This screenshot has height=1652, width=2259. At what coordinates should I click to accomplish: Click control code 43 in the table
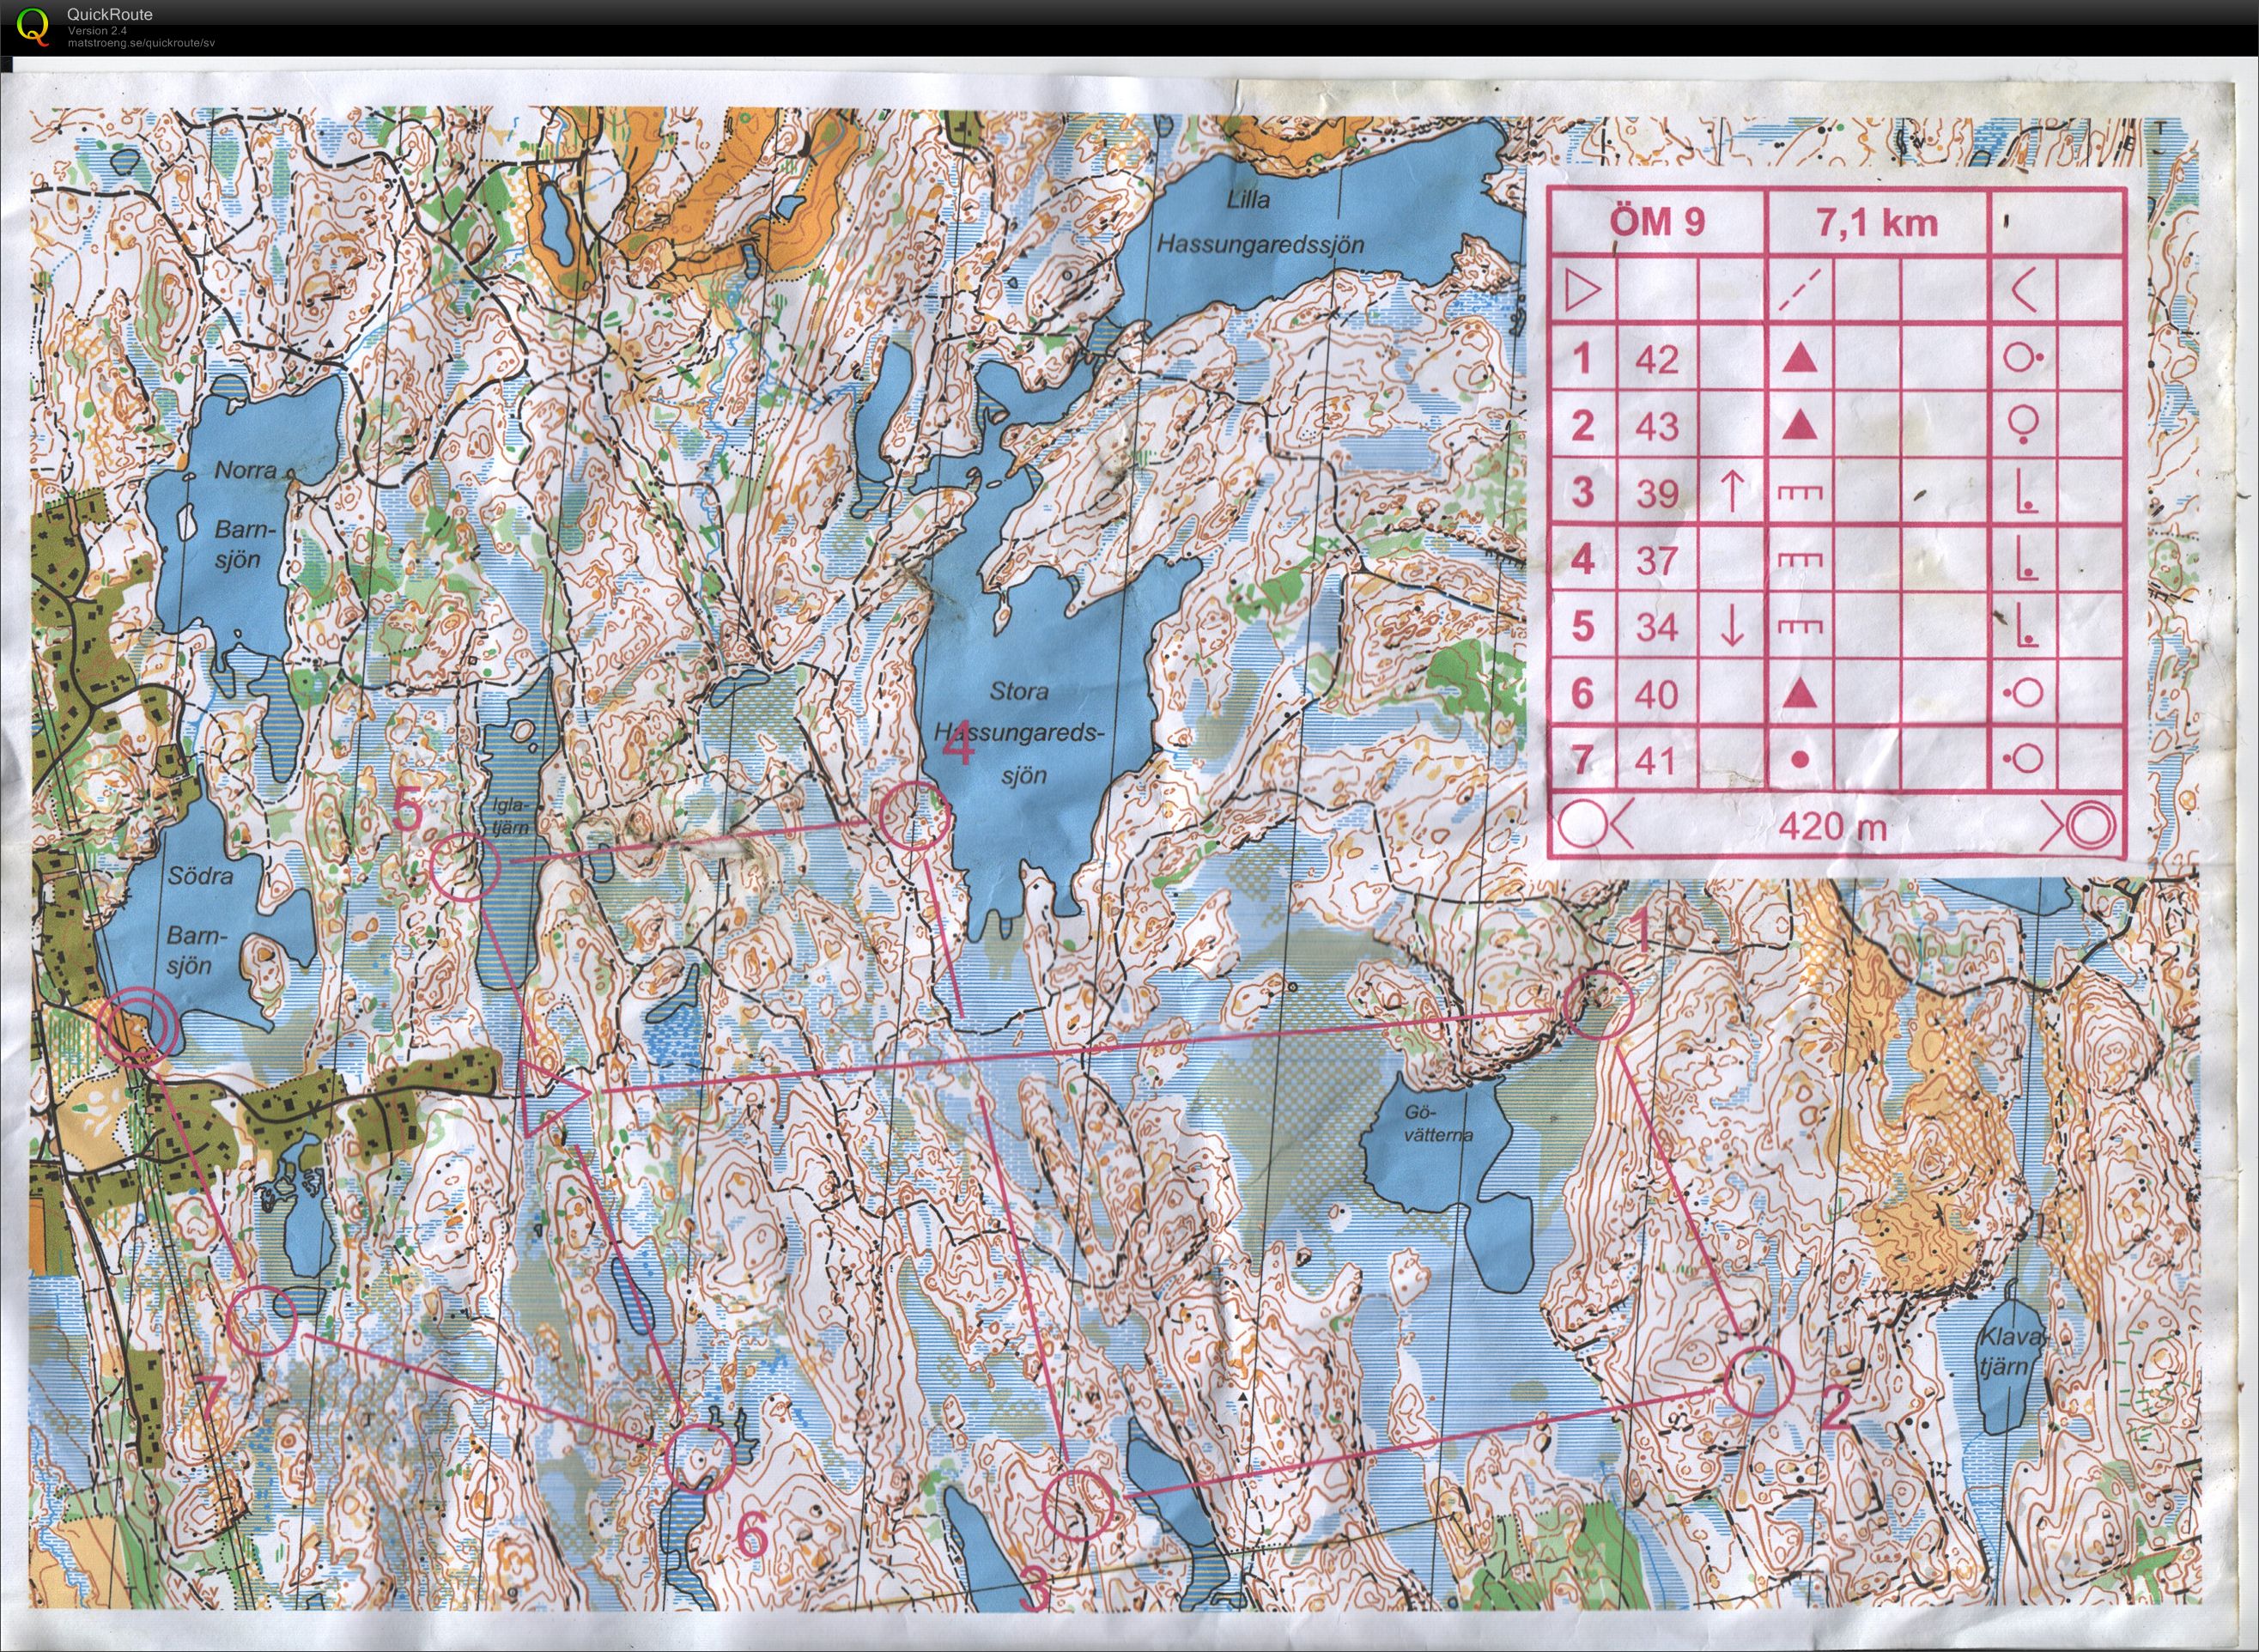[1657, 427]
